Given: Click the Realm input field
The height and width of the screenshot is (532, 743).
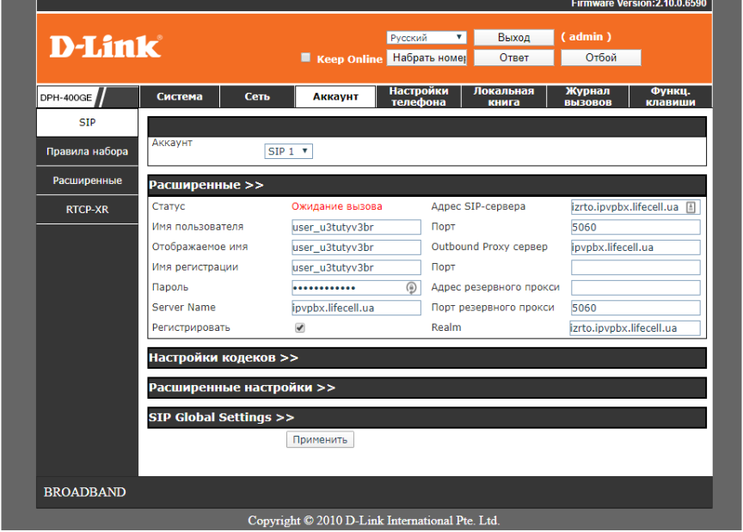Looking at the screenshot, I should [635, 327].
